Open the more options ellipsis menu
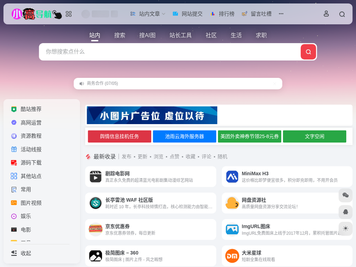356x267 pixels. (281, 14)
